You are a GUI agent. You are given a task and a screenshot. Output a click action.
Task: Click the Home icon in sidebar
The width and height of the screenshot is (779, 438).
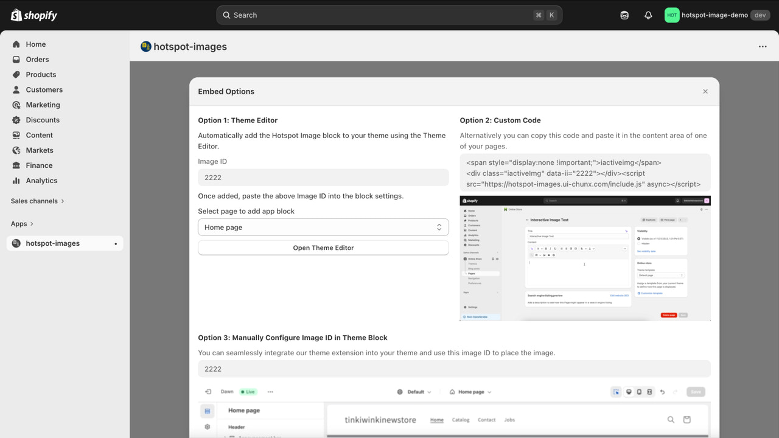[x=16, y=44]
